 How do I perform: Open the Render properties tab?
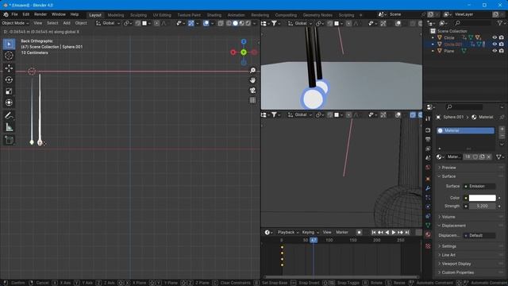[x=428, y=130]
